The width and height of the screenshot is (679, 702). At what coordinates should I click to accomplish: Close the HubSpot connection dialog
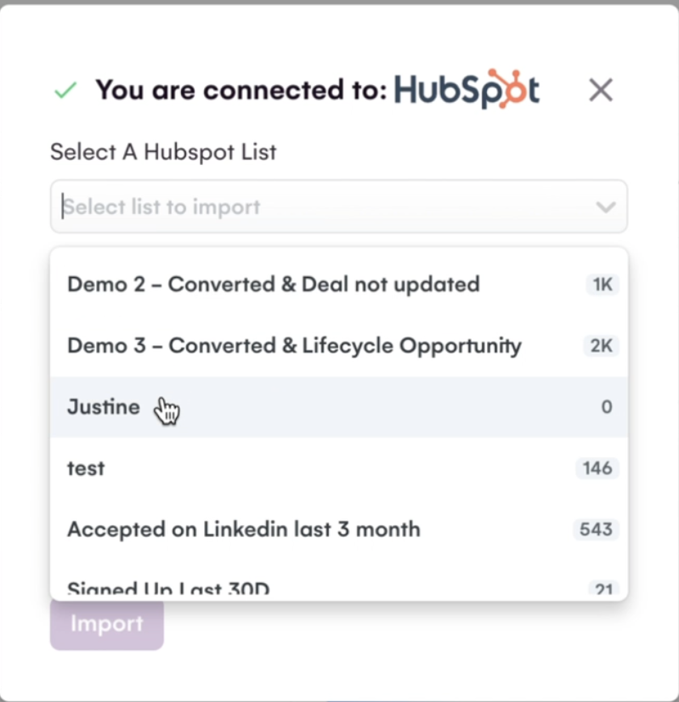pos(601,90)
